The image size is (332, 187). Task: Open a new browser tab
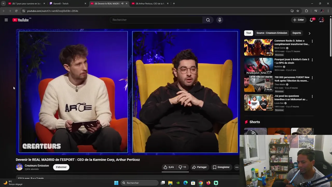174,4
